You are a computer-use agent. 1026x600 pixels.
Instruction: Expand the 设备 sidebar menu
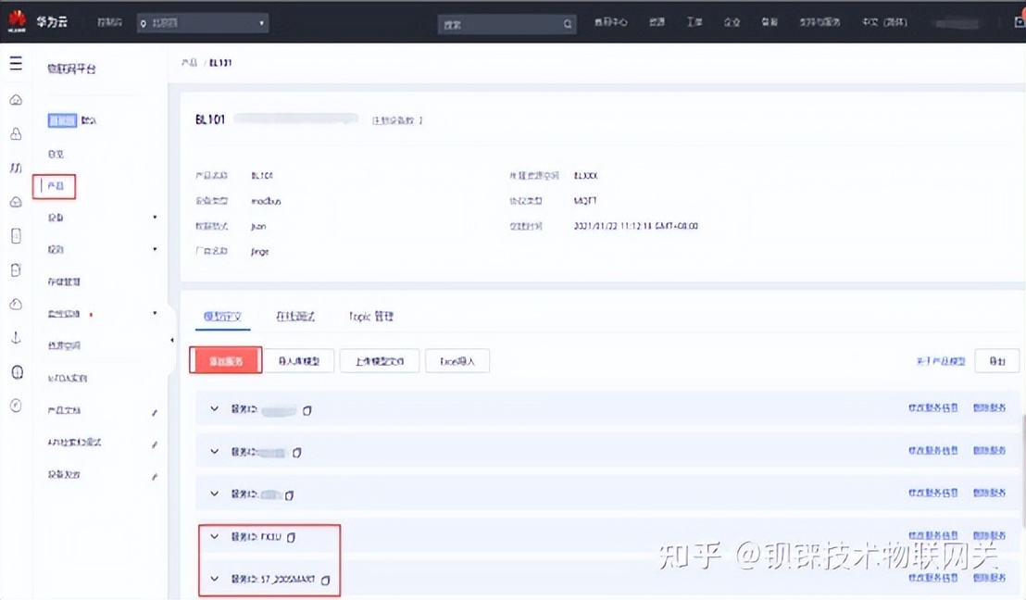point(56,217)
